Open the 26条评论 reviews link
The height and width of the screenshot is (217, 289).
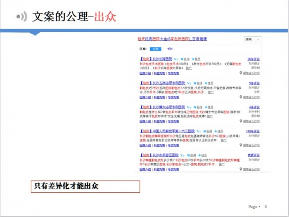click(253, 59)
